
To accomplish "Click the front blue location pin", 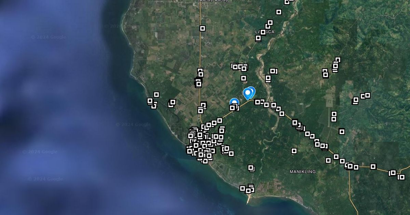I will [248, 94].
